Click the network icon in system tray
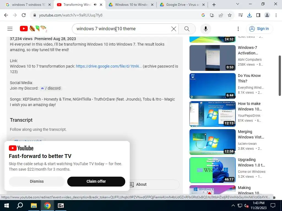 pyautogui.click(x=240, y=206)
